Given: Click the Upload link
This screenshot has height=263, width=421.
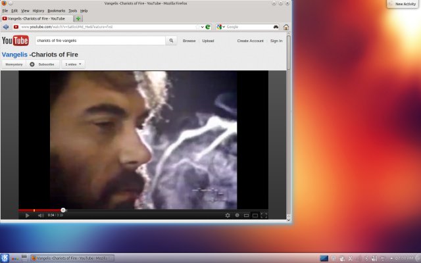Looking at the screenshot, I should click(208, 41).
